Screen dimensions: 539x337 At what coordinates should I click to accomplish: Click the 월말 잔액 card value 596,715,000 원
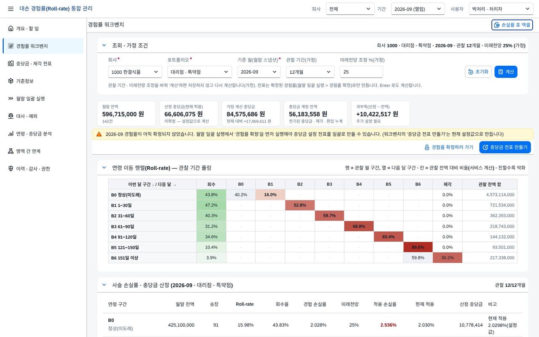[x=123, y=114]
